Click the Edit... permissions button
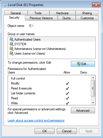Viewport: 103px width, 138px height. (83, 64)
